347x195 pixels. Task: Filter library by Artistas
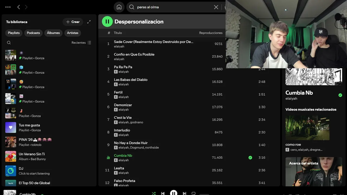73,33
